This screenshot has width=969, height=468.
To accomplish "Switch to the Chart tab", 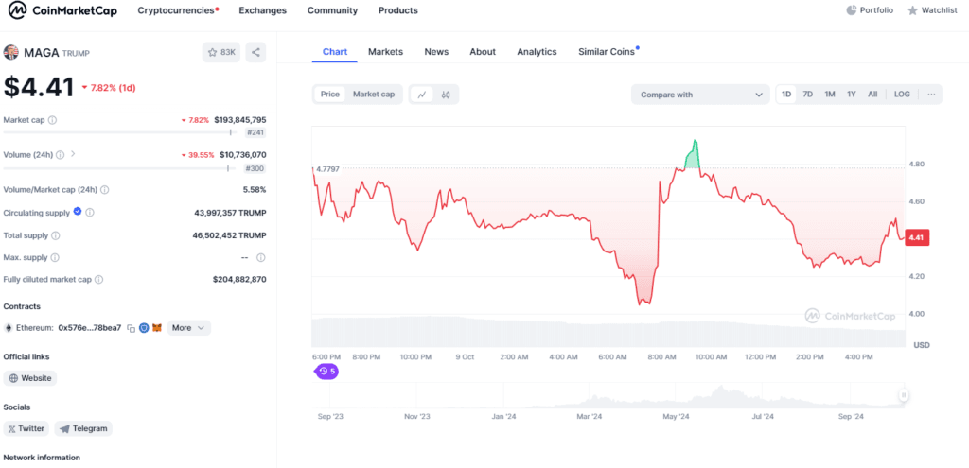I will 335,52.
